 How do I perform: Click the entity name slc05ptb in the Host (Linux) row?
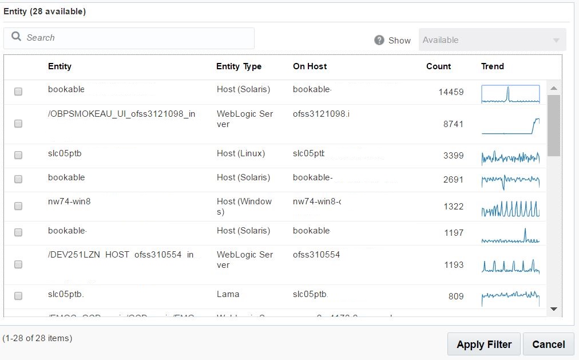[x=65, y=153]
